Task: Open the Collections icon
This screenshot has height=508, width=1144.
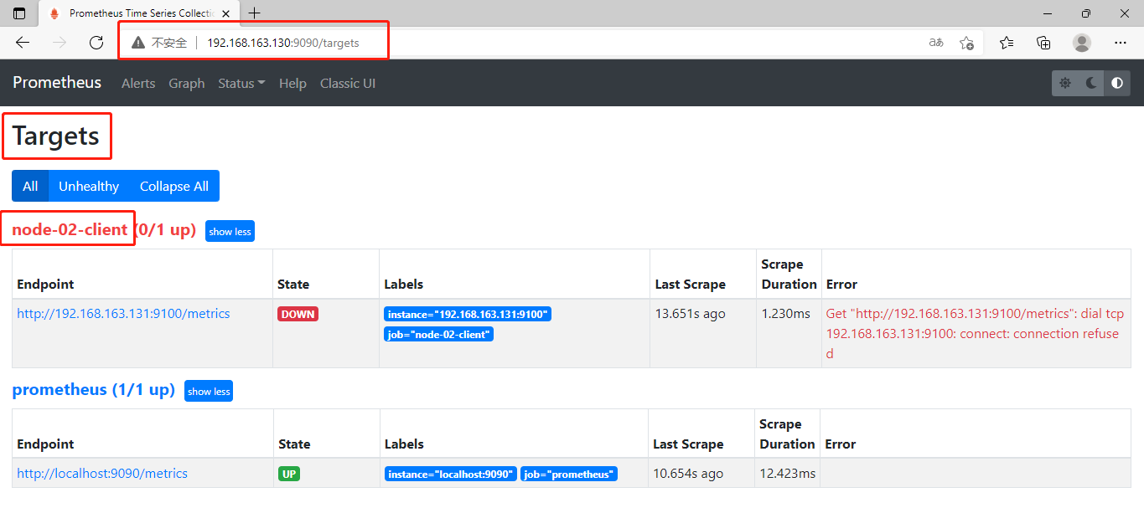Action: point(1043,43)
